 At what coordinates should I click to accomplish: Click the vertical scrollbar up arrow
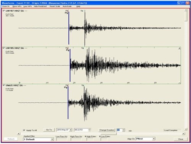[x=186, y=10]
